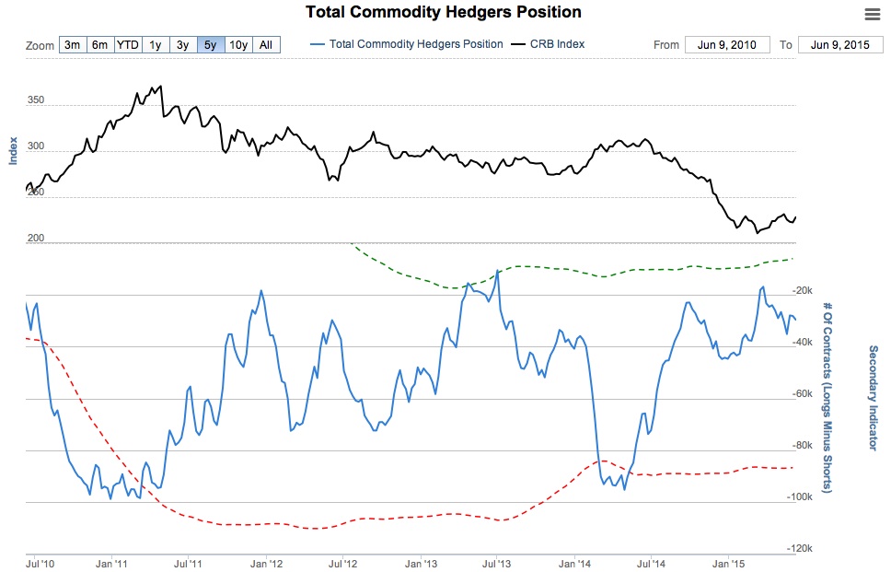This screenshot has width=891, height=572.
Task: Select the 6m zoom range
Action: [99, 45]
